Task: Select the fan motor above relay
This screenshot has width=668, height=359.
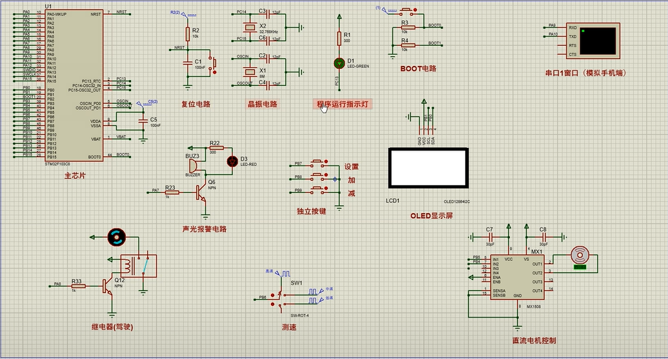Action: coord(116,238)
